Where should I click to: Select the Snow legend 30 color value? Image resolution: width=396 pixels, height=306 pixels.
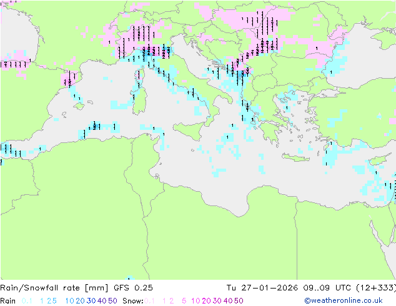217,301
